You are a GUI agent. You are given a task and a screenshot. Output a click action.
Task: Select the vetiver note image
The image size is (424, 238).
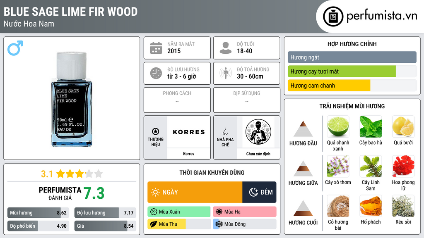pos(338,206)
